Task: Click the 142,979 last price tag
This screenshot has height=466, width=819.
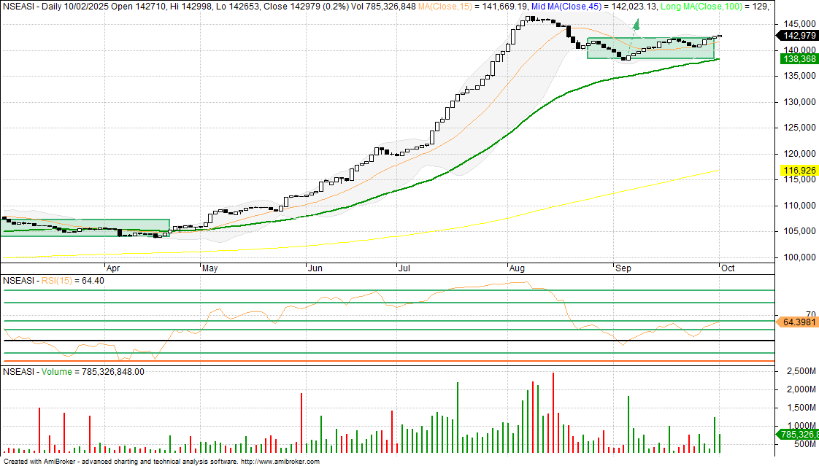Action: 799,36
